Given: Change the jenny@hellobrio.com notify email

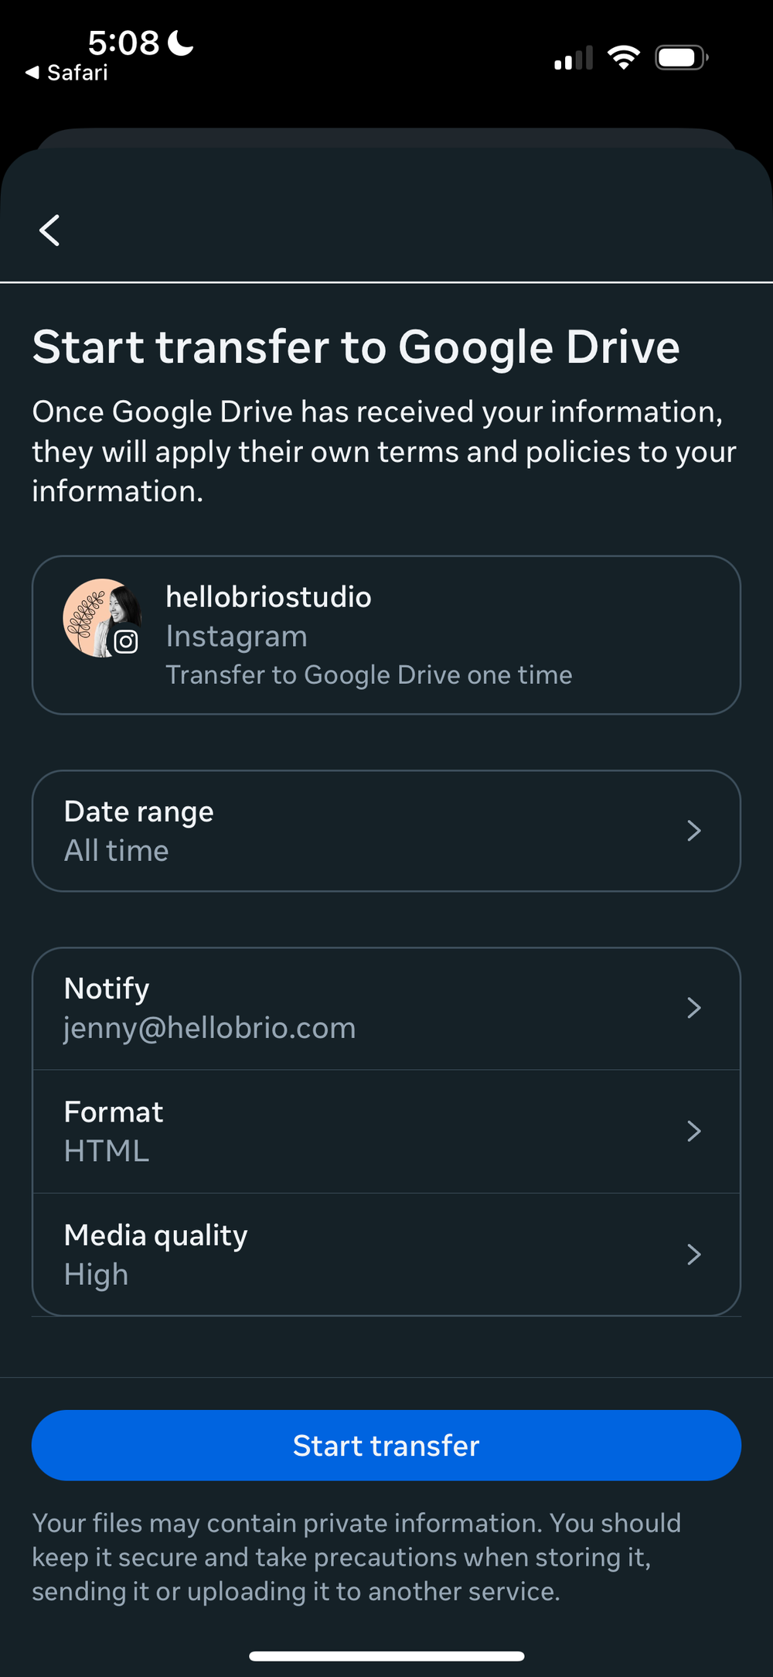Looking at the screenshot, I should click(209, 1028).
